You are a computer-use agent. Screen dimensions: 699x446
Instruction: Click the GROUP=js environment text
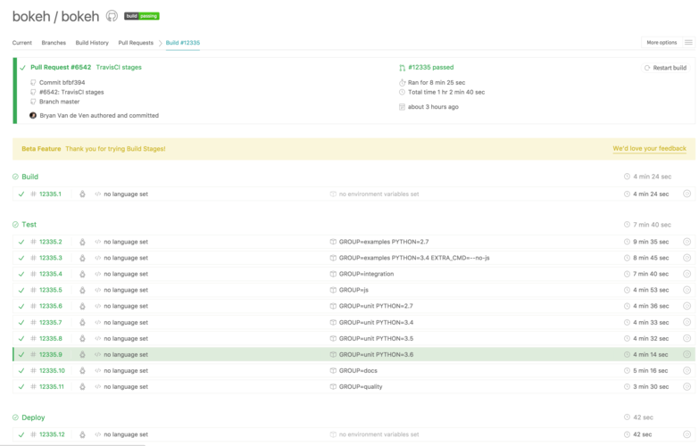(x=354, y=290)
